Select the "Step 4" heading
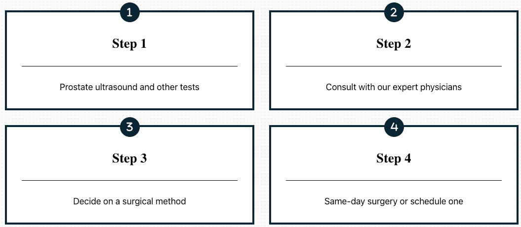This screenshot has width=521, height=227. pyautogui.click(x=394, y=159)
